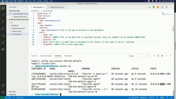Select service.yaml in the file tree

click(16, 34)
